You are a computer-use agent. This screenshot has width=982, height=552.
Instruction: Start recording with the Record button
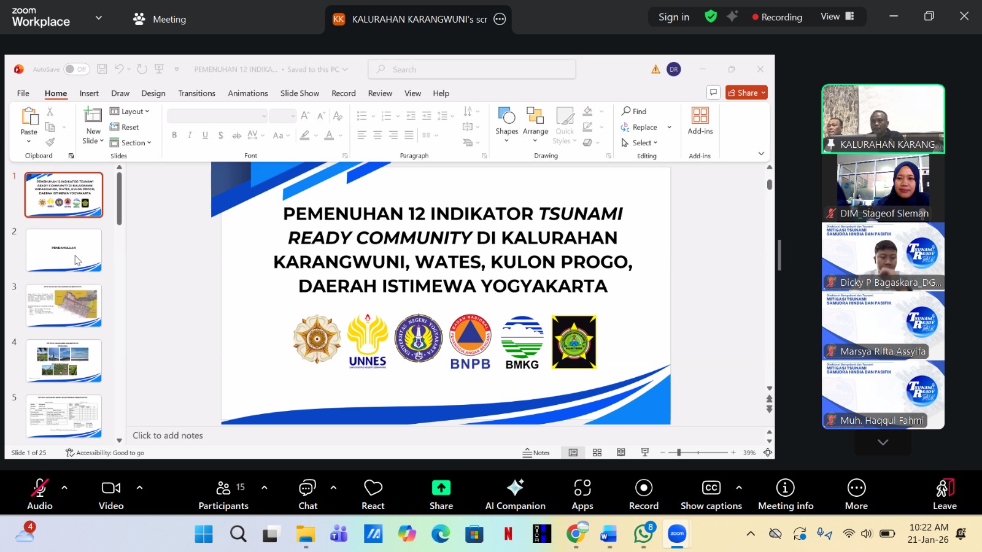643,488
